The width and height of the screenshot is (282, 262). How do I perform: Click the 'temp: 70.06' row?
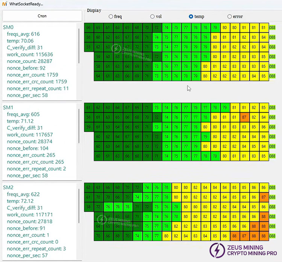[20, 41]
